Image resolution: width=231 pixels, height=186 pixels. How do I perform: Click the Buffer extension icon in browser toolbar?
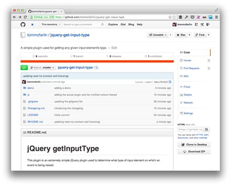pos(180,17)
